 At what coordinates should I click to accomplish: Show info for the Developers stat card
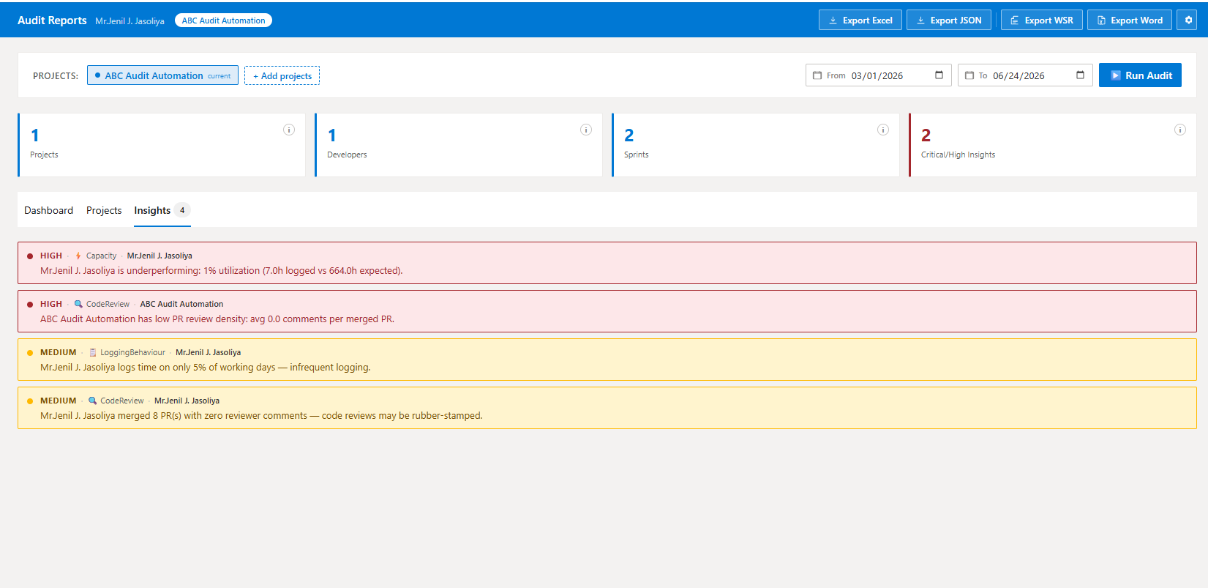[x=586, y=130]
